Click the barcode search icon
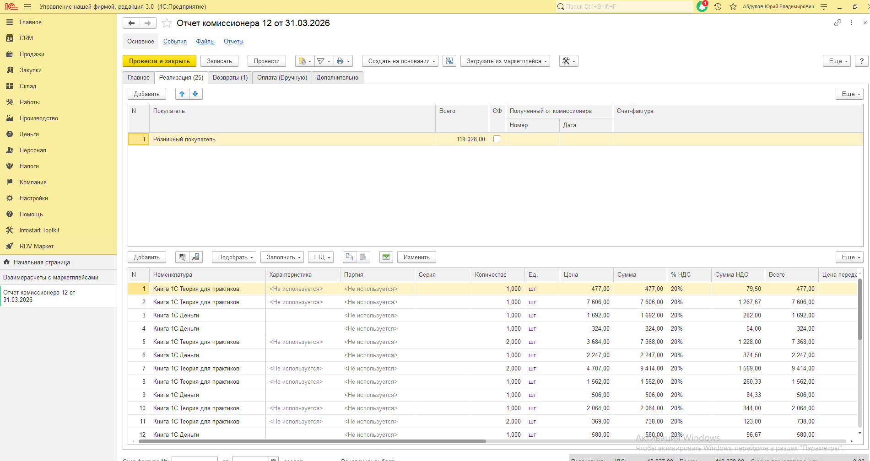This screenshot has height=461, width=870. click(x=182, y=257)
